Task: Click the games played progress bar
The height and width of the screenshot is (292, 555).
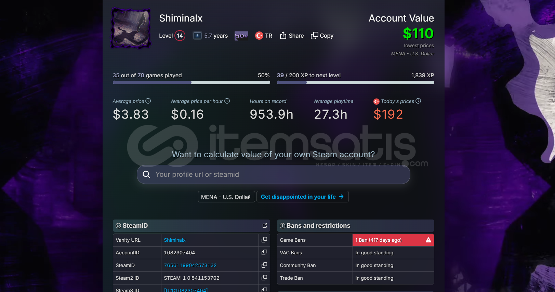Action: point(191,82)
